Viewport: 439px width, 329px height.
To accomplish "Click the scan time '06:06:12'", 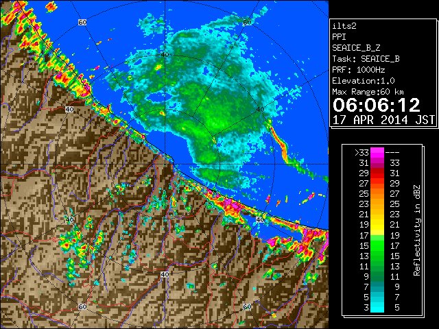I will [377, 105].
